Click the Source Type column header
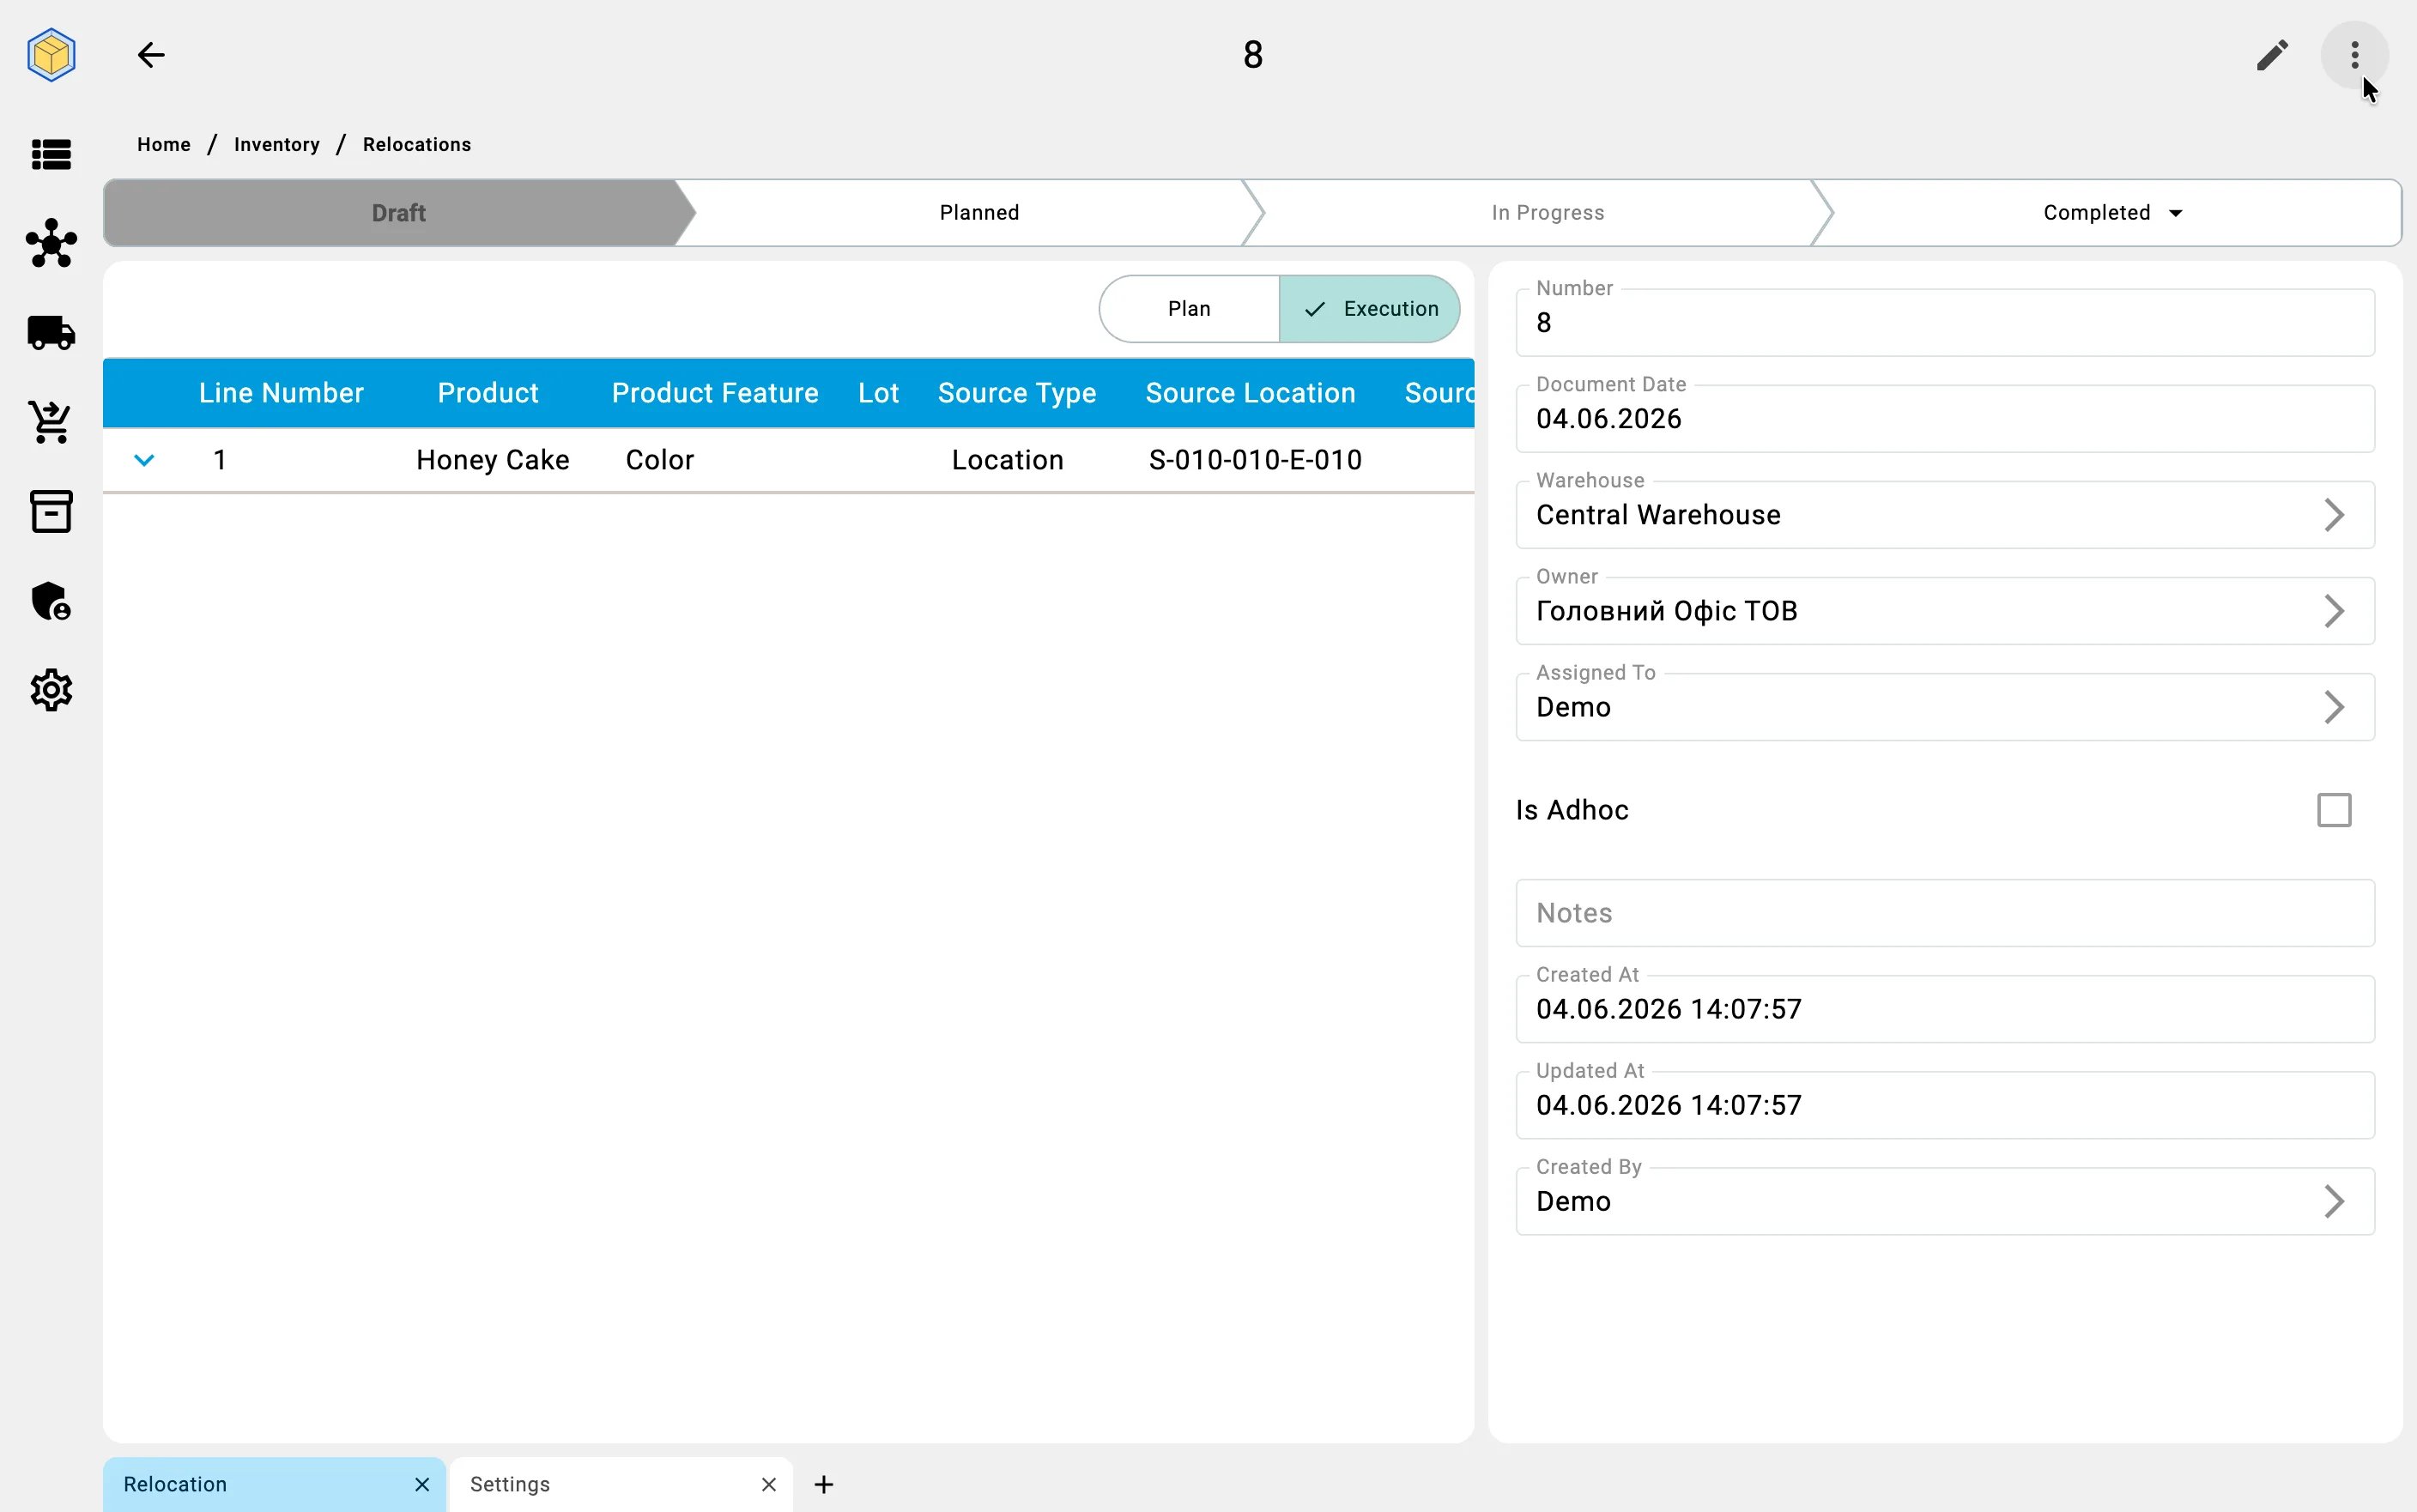The width and height of the screenshot is (2417, 1512). (1017, 393)
